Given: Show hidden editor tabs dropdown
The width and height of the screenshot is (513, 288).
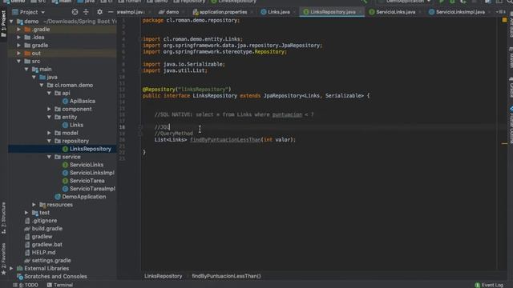Looking at the screenshot, I should point(500,12).
